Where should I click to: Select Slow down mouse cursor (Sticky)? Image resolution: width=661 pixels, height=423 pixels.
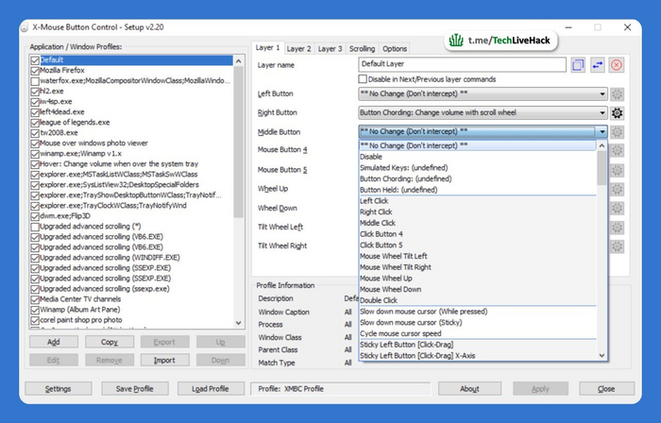tap(478, 323)
